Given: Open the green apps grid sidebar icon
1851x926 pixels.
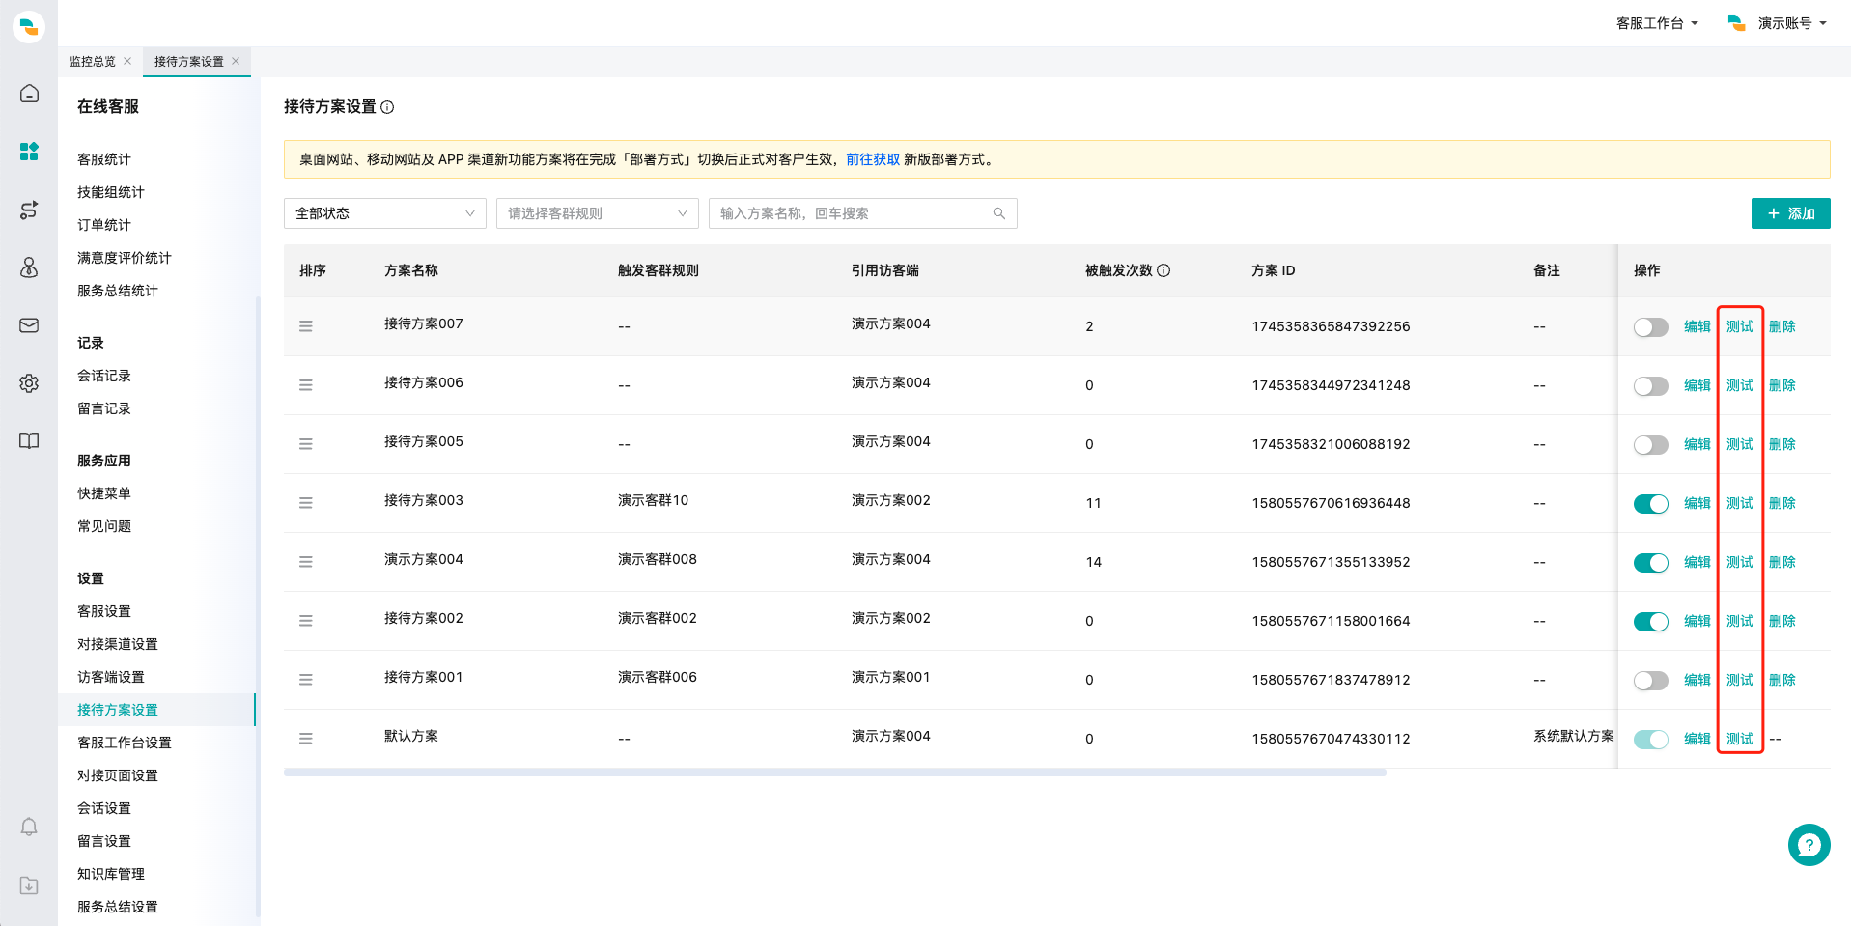Looking at the screenshot, I should click(29, 152).
